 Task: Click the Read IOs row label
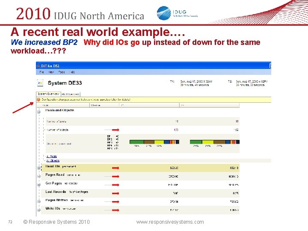(60, 166)
